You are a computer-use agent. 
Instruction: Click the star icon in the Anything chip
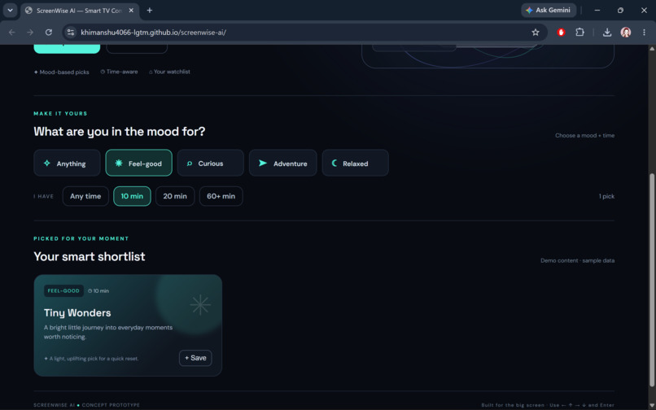[47, 164]
